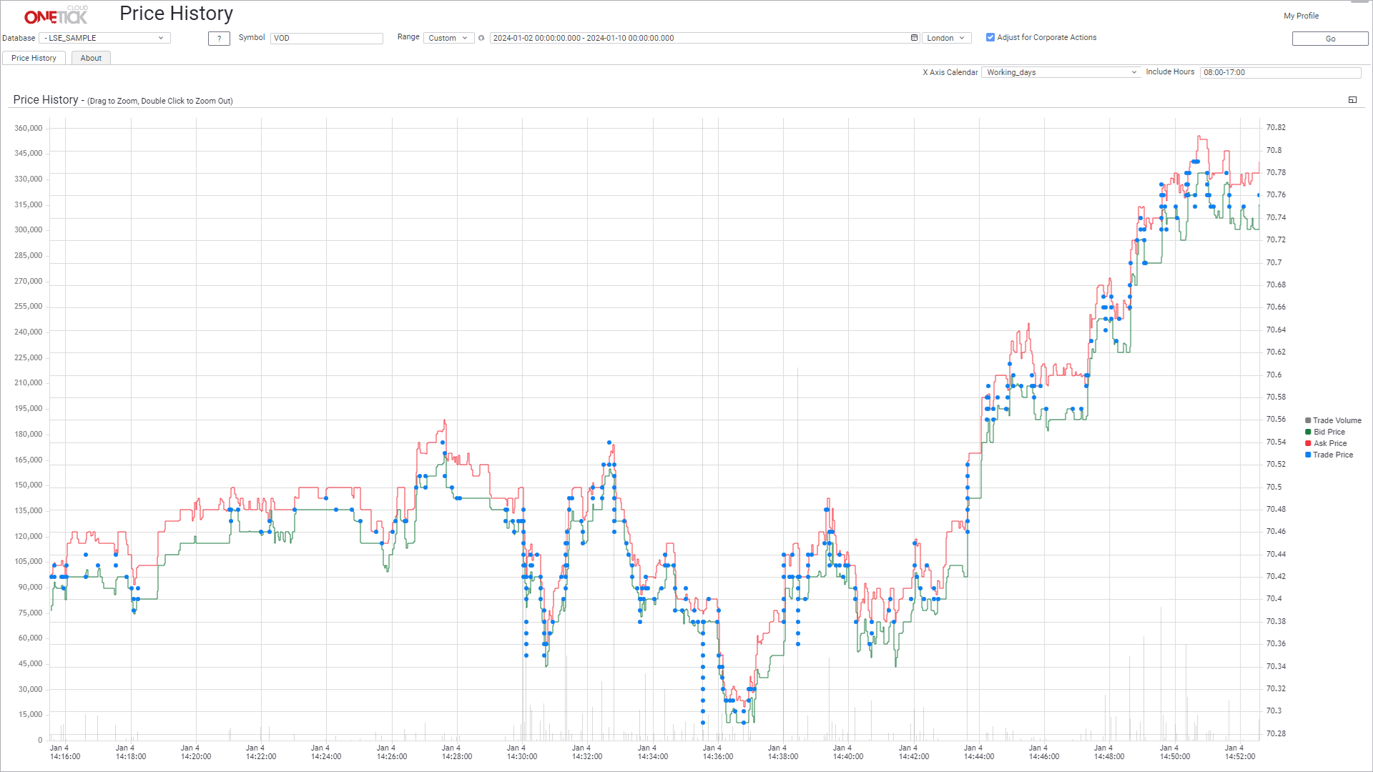This screenshot has height=772, width=1373.
Task: Hide the Ask Price series via legend
Action: [x=1308, y=443]
